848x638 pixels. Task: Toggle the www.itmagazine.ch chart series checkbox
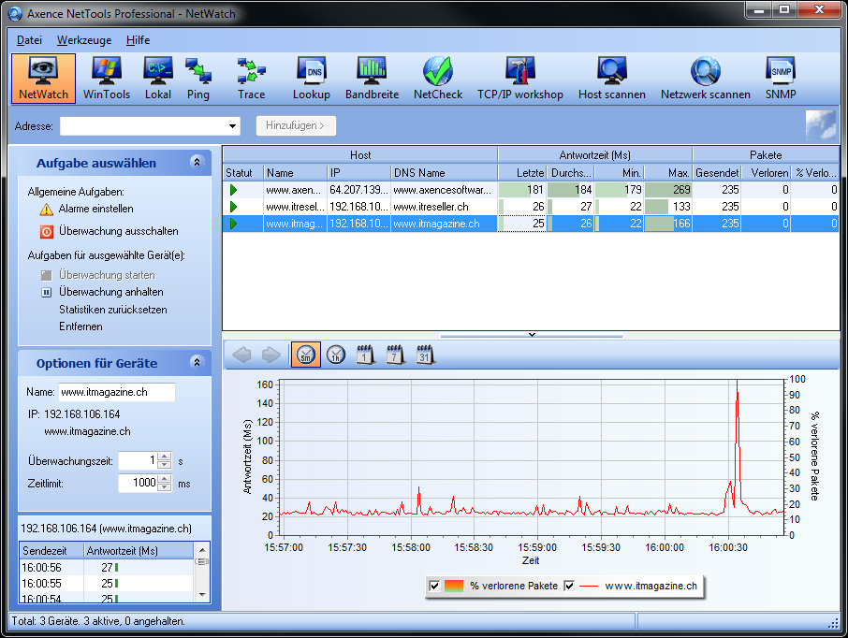tap(569, 586)
